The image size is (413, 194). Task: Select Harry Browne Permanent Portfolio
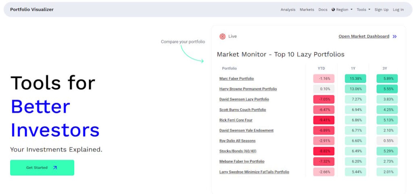[248, 89]
